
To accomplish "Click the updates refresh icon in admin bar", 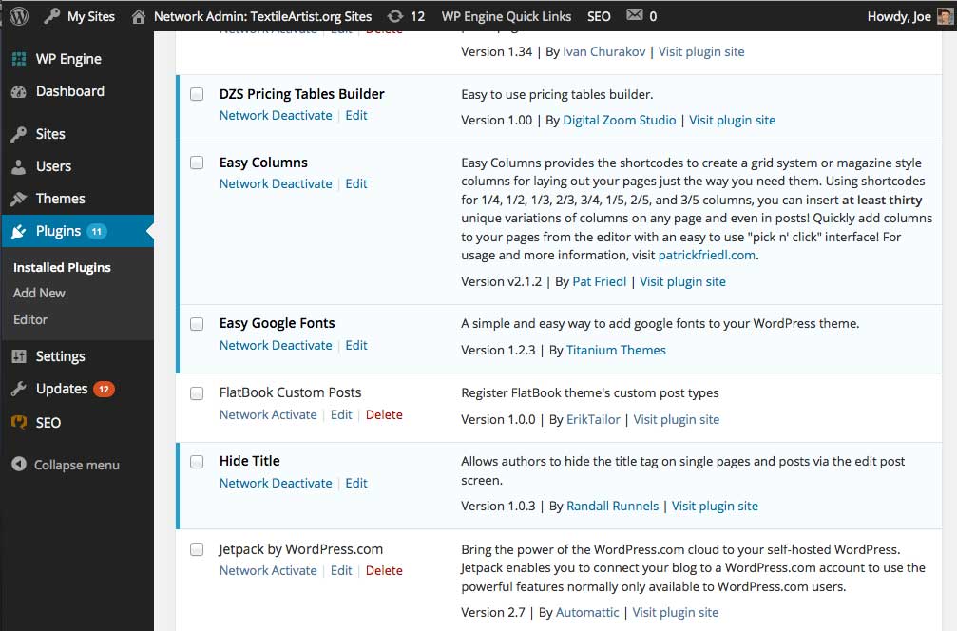I will pos(395,16).
